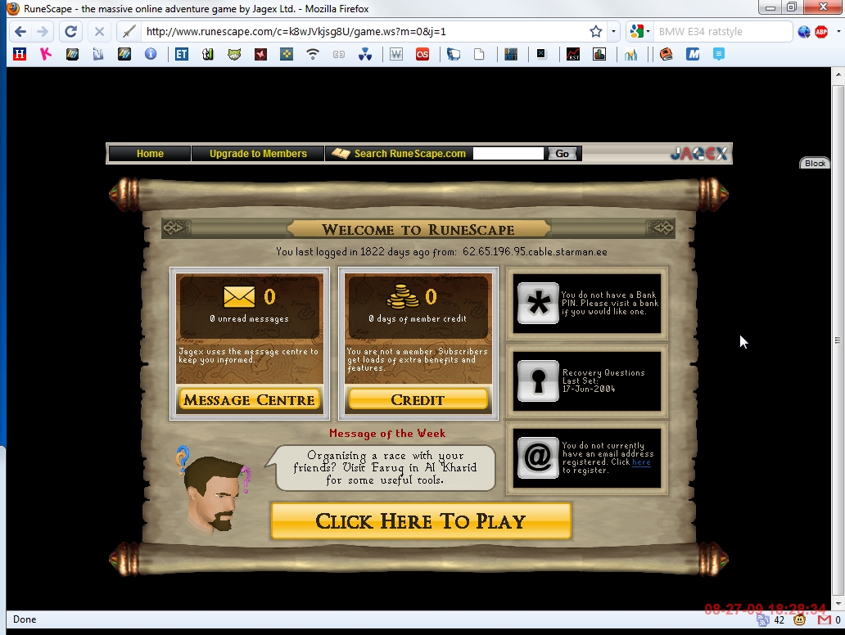Open the Credit button
This screenshot has height=635, width=845.
[418, 399]
